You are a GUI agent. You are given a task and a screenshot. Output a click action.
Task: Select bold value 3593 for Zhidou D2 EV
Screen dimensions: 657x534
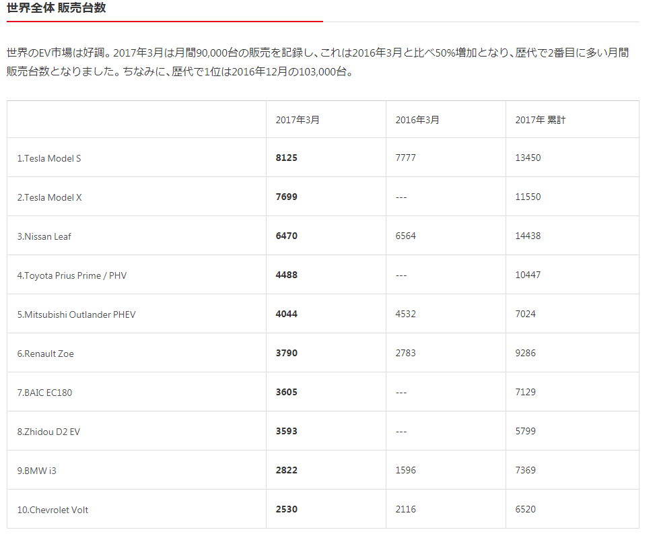(287, 430)
